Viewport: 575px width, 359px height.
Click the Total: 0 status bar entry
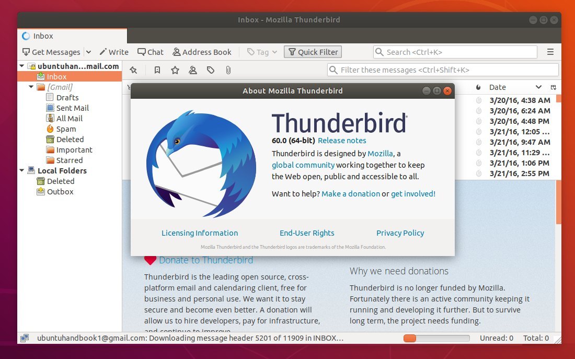[x=536, y=338]
